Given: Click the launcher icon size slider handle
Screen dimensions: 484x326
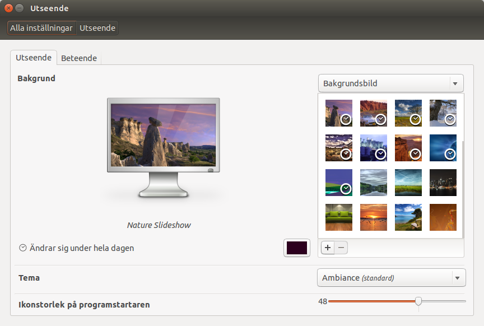Looking at the screenshot, I should pos(418,301).
